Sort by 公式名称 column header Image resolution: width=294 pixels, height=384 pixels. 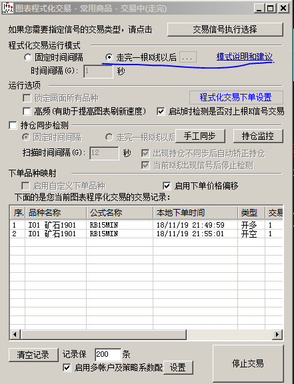coord(120,213)
